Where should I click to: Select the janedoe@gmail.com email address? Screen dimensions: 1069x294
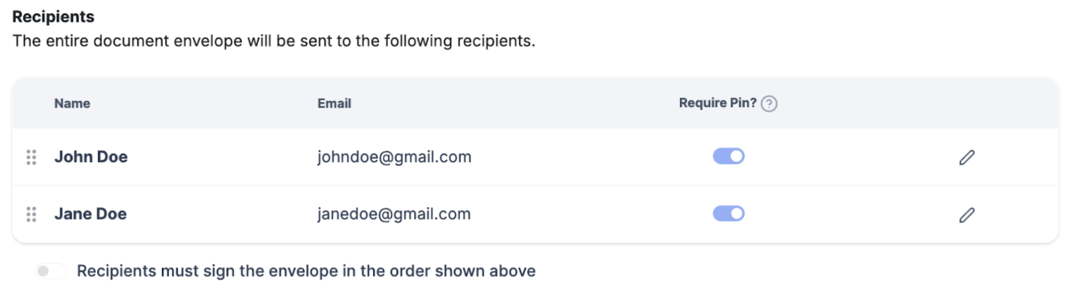click(393, 214)
